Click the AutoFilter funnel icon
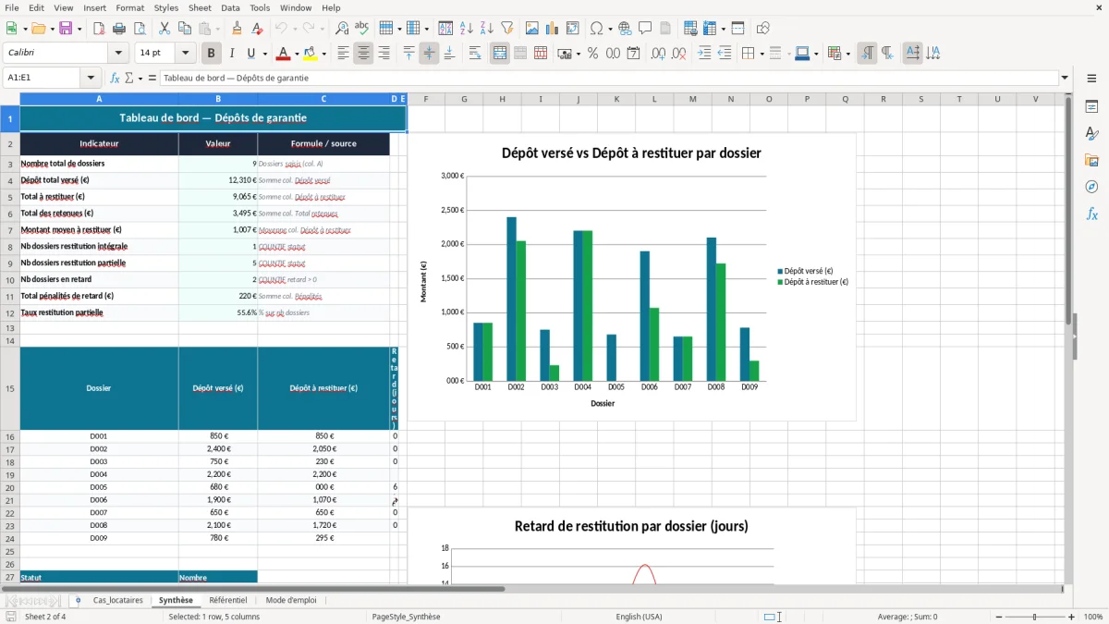This screenshot has width=1109, height=624. click(506, 29)
